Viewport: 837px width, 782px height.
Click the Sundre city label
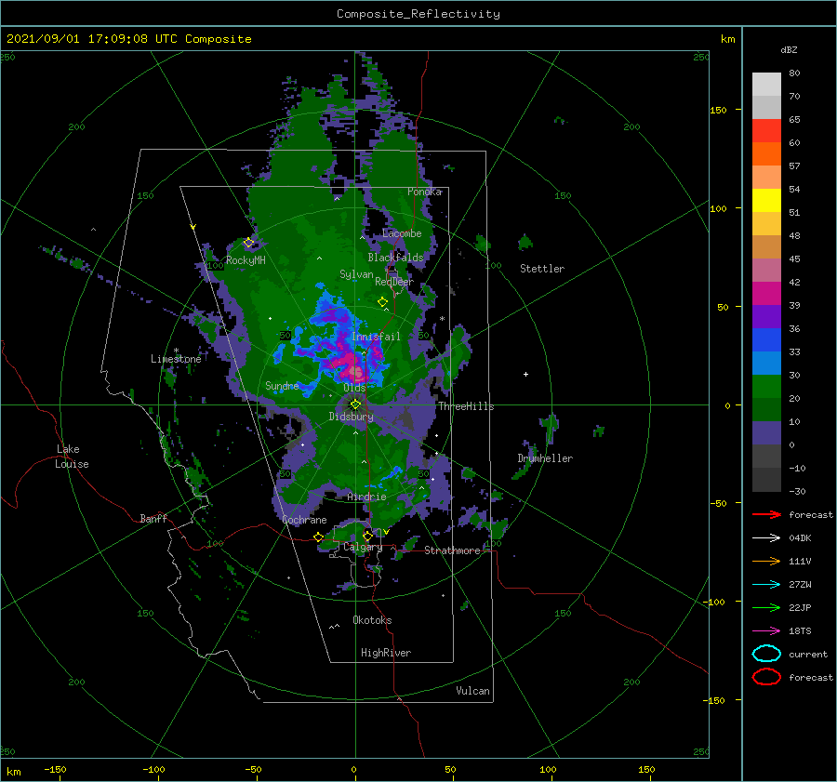pyautogui.click(x=282, y=386)
